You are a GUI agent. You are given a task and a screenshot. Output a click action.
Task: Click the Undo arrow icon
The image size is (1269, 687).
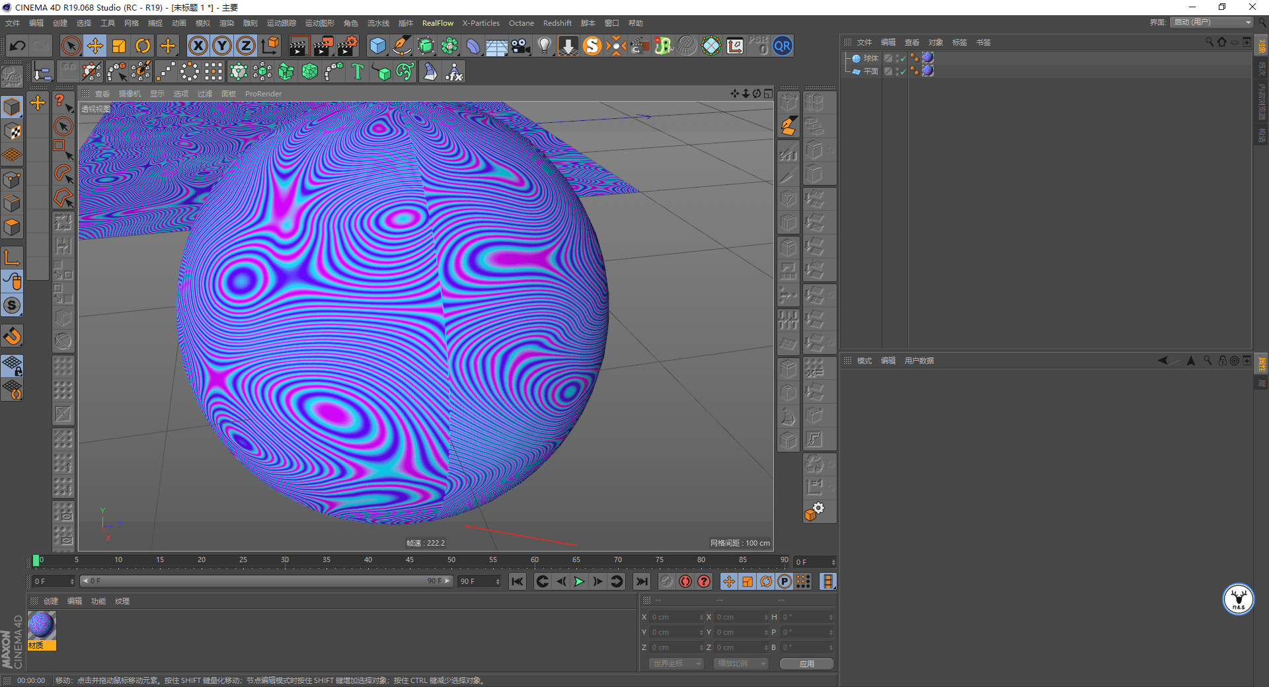click(x=18, y=46)
